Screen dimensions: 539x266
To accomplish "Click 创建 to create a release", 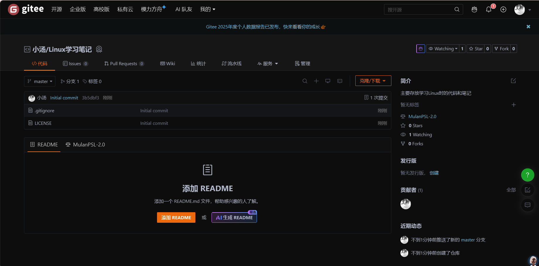I will (x=434, y=173).
